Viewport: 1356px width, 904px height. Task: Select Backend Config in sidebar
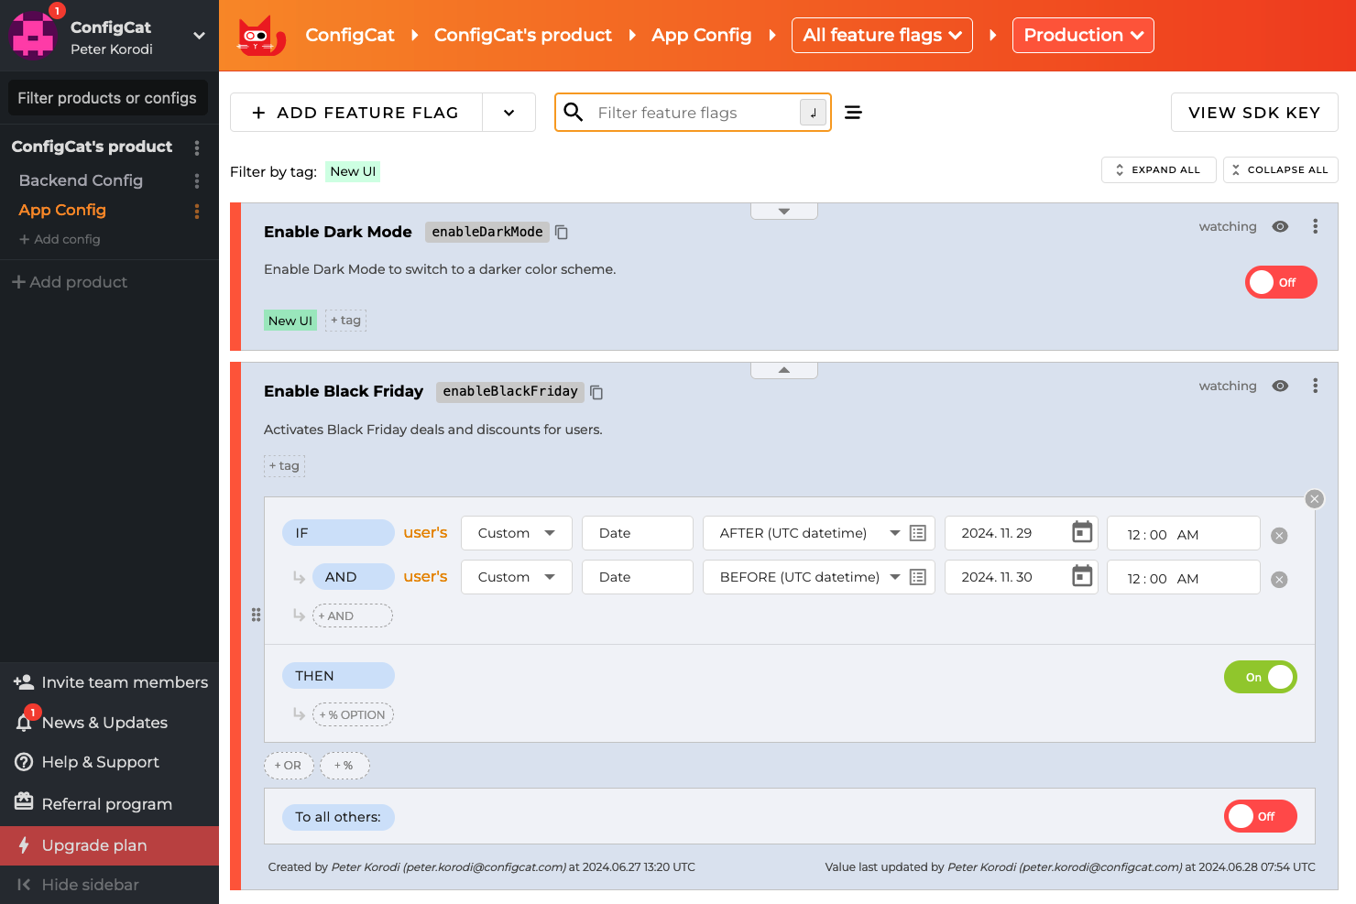(x=81, y=180)
